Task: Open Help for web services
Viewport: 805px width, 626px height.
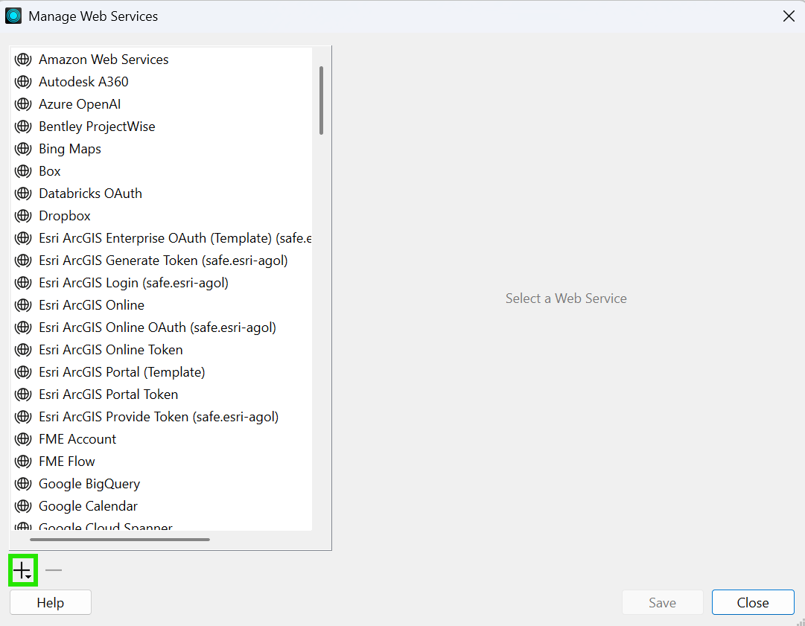Action: (x=51, y=602)
